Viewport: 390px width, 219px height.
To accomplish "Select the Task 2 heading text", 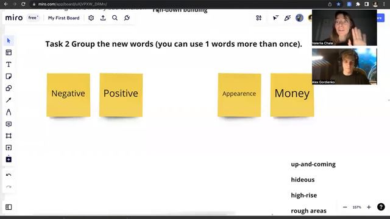I will tap(173, 44).
